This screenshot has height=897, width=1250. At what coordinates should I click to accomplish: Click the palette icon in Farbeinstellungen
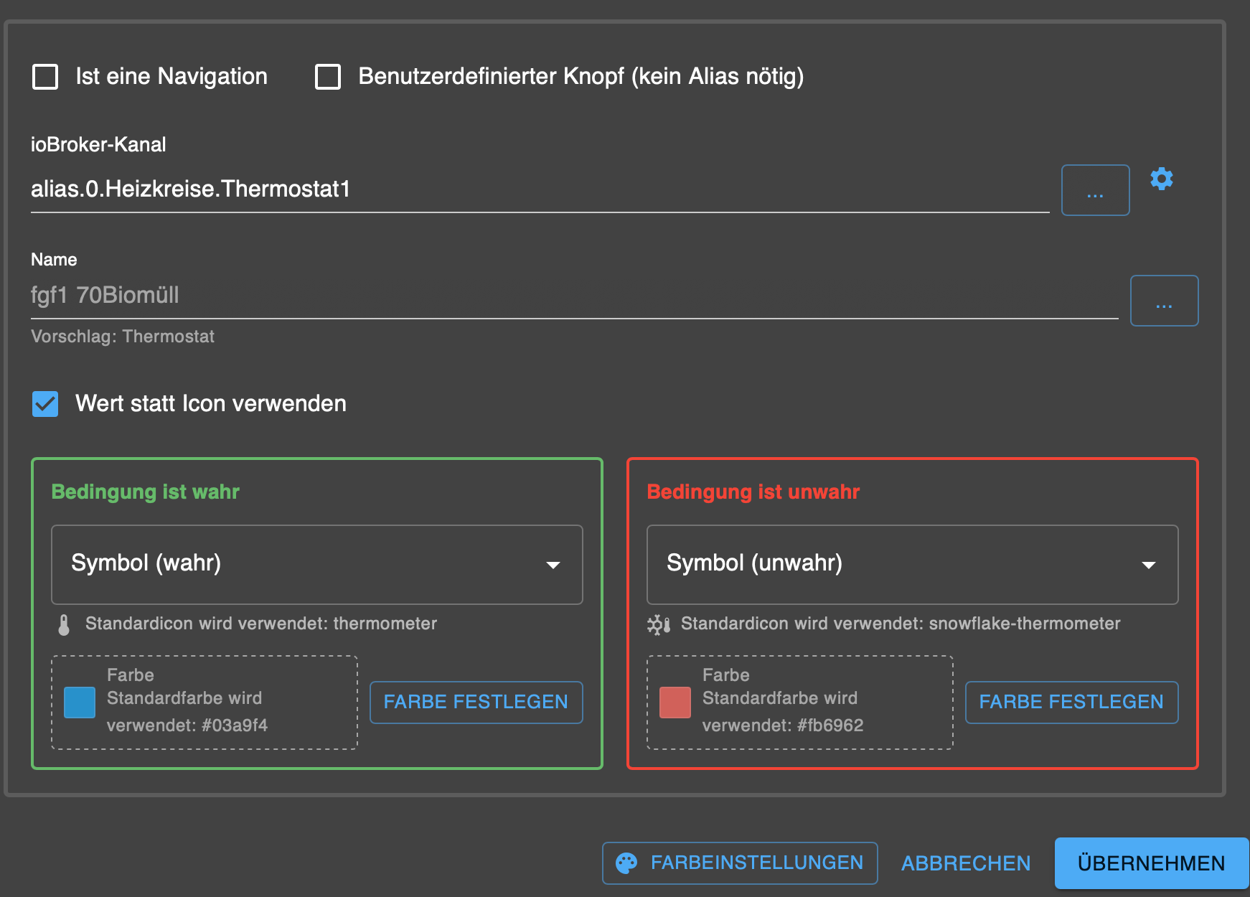pyautogui.click(x=626, y=863)
